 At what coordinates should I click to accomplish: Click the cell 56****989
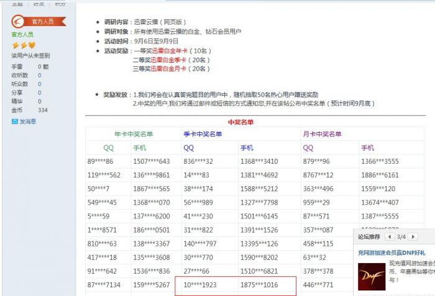coord(198,202)
